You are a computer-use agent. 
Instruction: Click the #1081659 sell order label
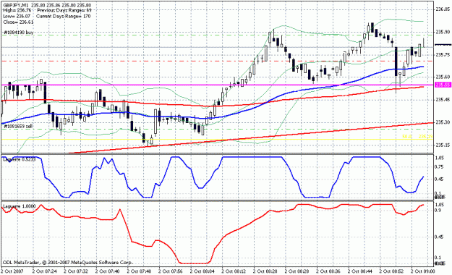(18, 127)
